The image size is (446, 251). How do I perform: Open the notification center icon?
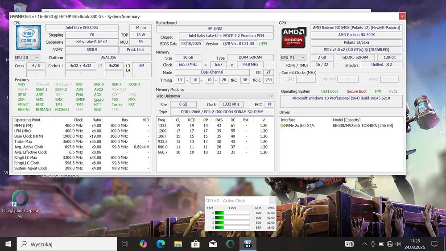tap(434, 244)
